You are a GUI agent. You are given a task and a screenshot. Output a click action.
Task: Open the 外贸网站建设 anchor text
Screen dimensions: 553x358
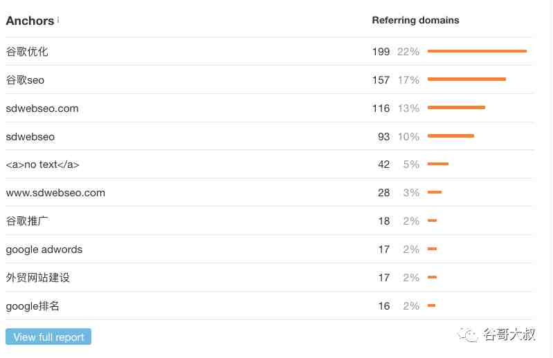click(38, 277)
